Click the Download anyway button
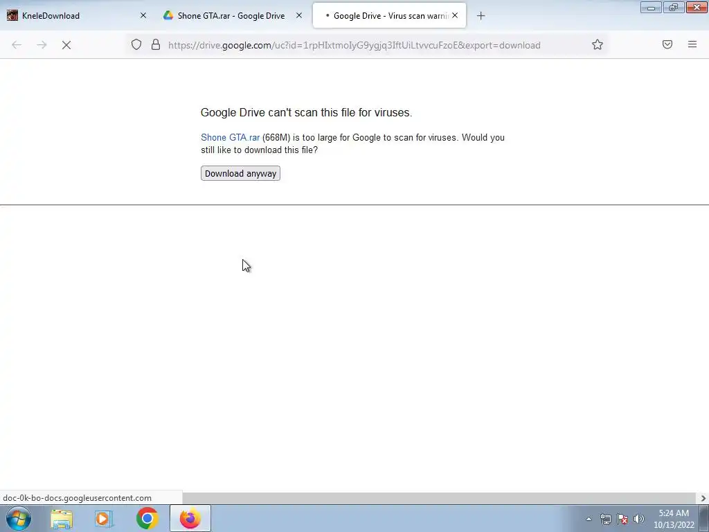 tap(240, 173)
